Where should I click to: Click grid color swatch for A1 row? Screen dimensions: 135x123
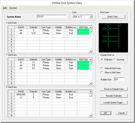pyautogui.click(x=83, y=62)
